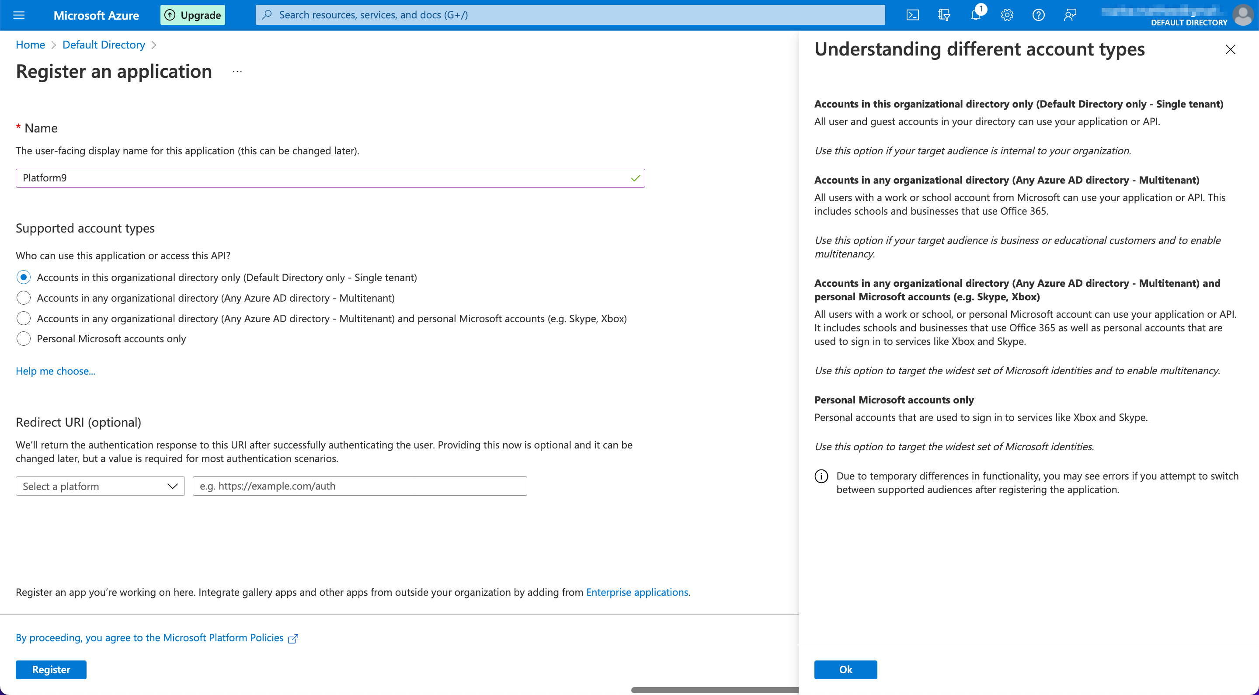
Task: Navigate to Default Directory breadcrumb
Action: click(104, 45)
